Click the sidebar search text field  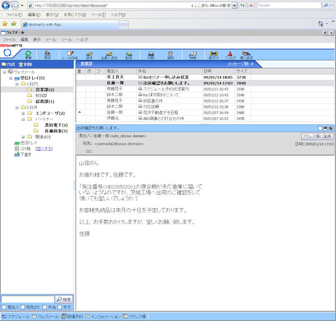pos(28,299)
